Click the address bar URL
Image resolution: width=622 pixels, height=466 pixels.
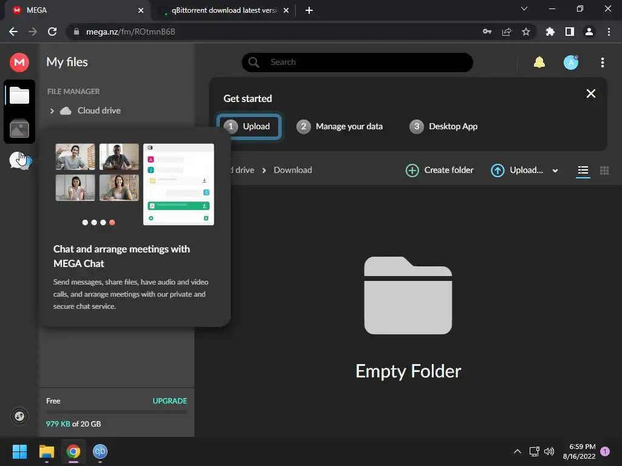pyautogui.click(x=131, y=32)
